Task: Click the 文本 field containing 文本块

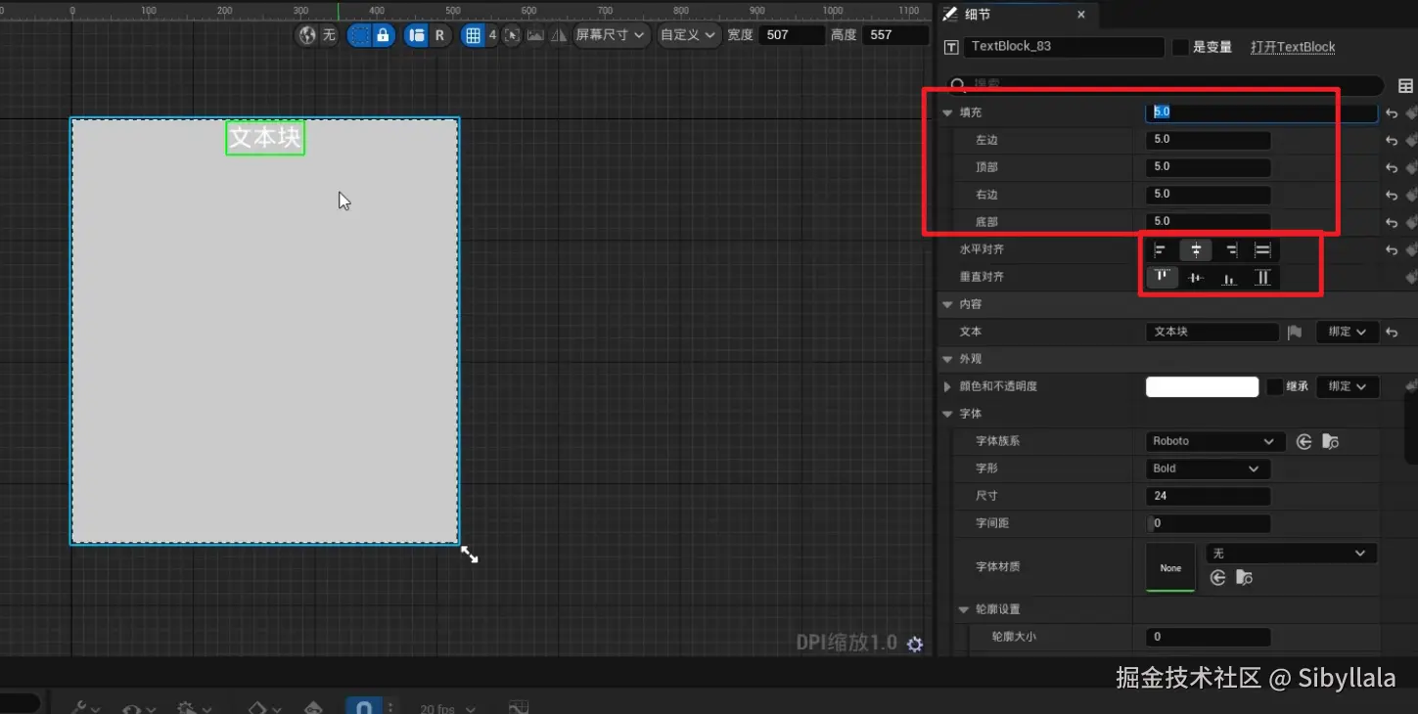Action: coord(1212,332)
